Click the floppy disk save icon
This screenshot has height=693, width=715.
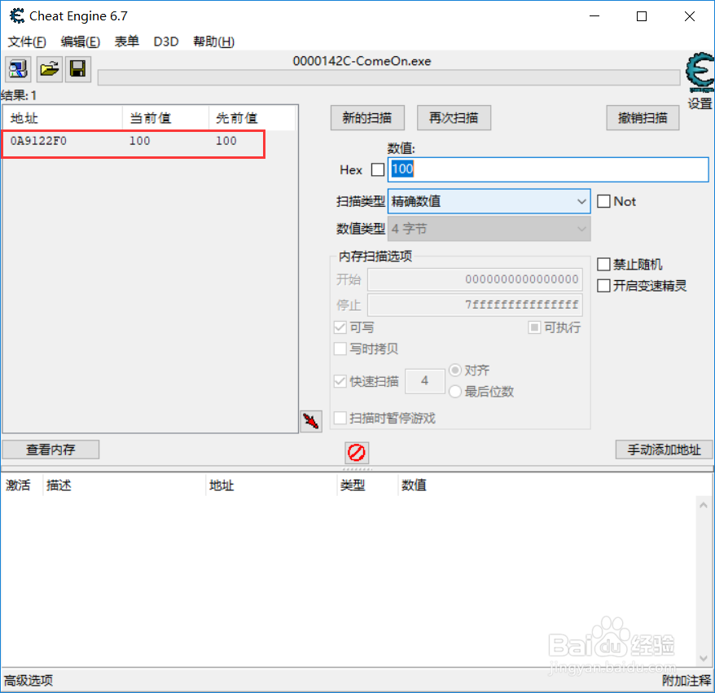click(x=78, y=69)
